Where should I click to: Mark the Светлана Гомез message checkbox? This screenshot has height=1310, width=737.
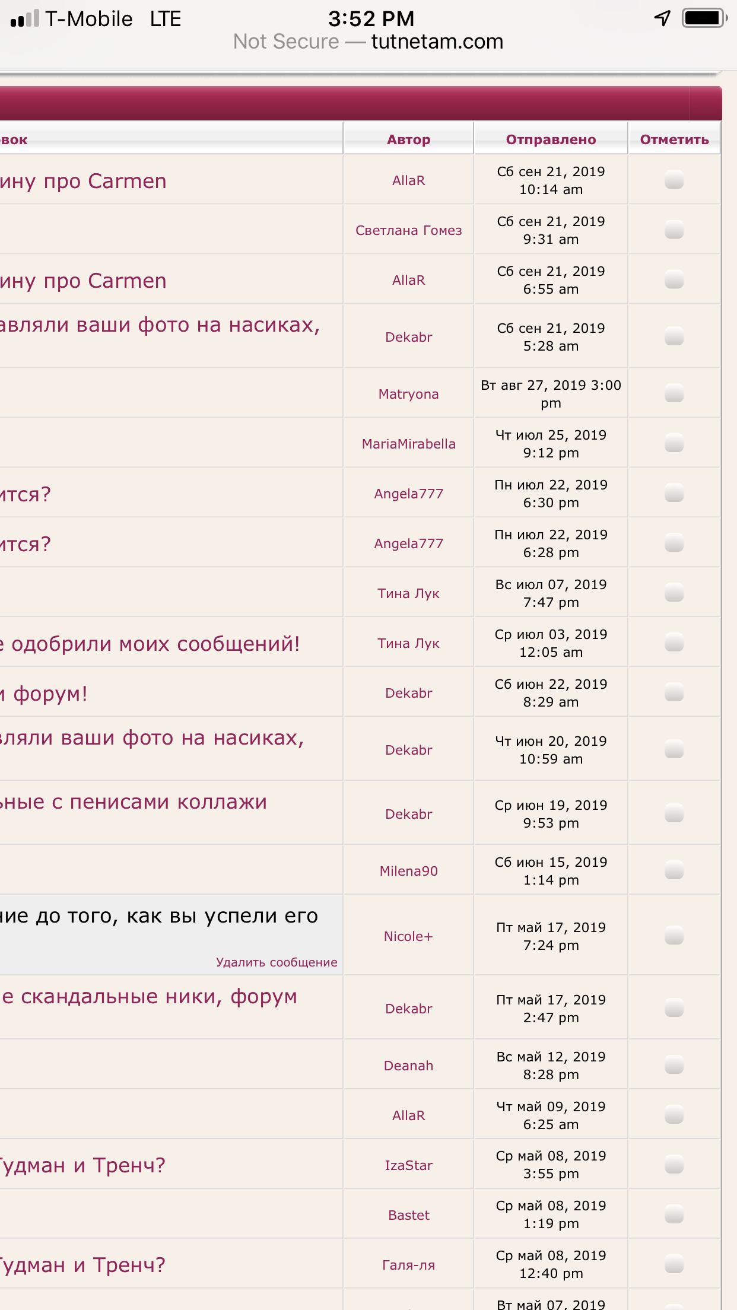click(x=674, y=230)
